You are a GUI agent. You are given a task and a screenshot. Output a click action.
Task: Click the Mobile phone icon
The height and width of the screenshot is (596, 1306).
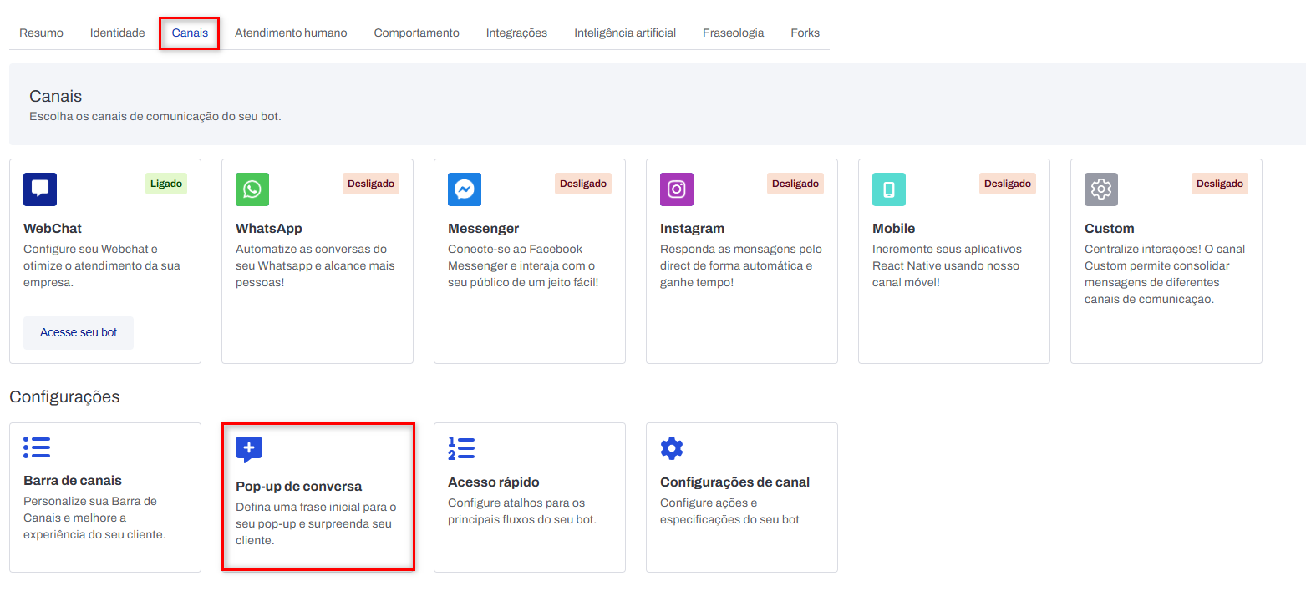(889, 189)
